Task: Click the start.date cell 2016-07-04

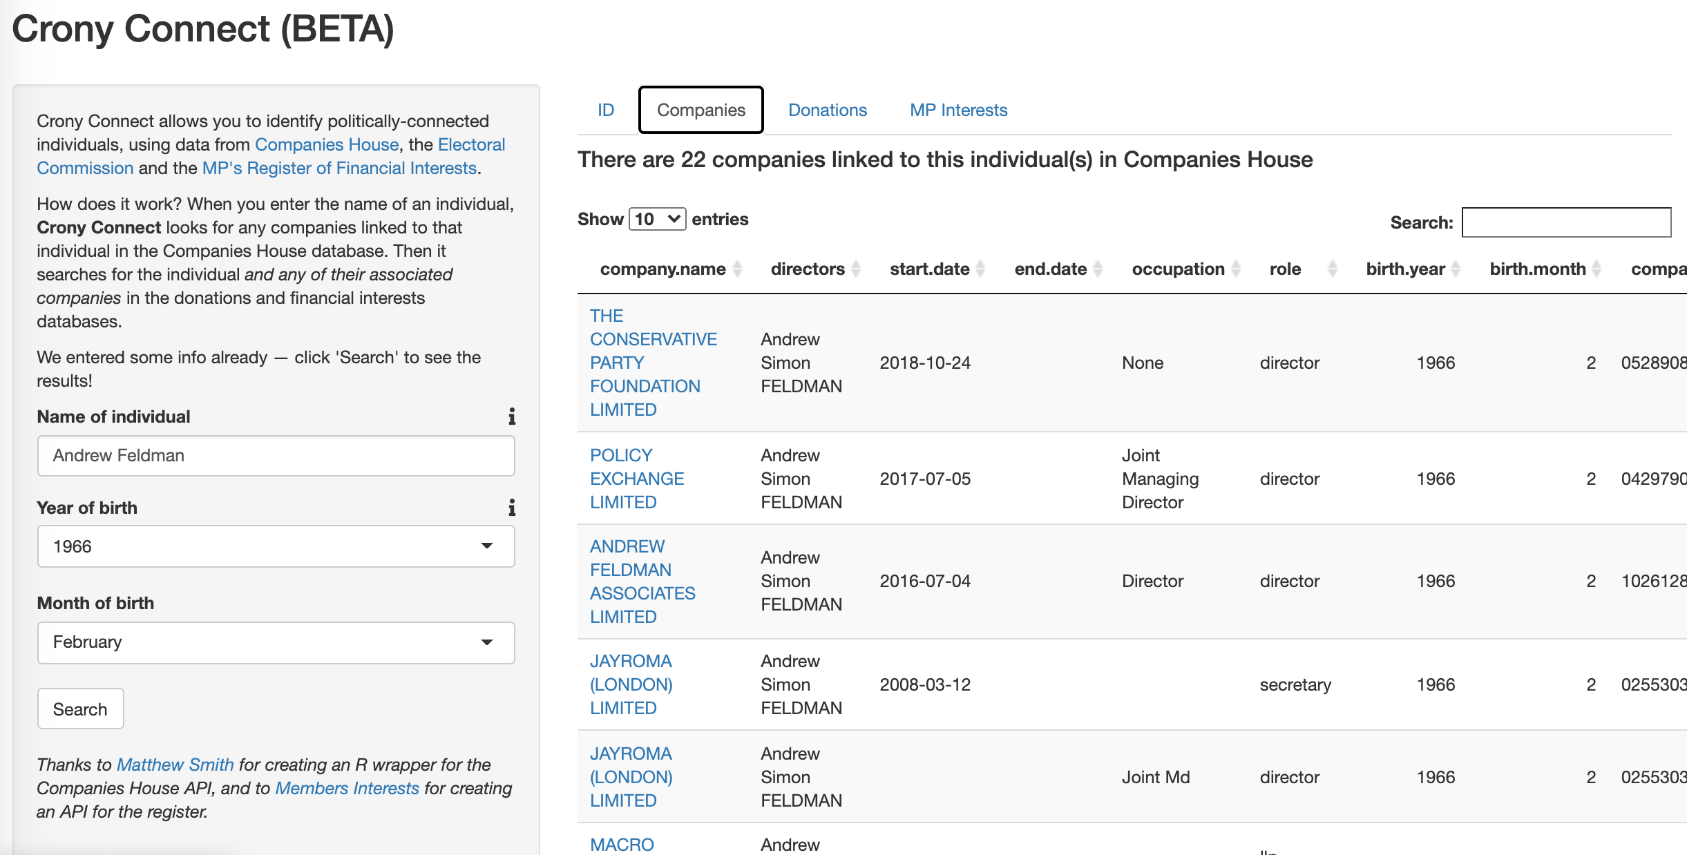Action: 925,581
